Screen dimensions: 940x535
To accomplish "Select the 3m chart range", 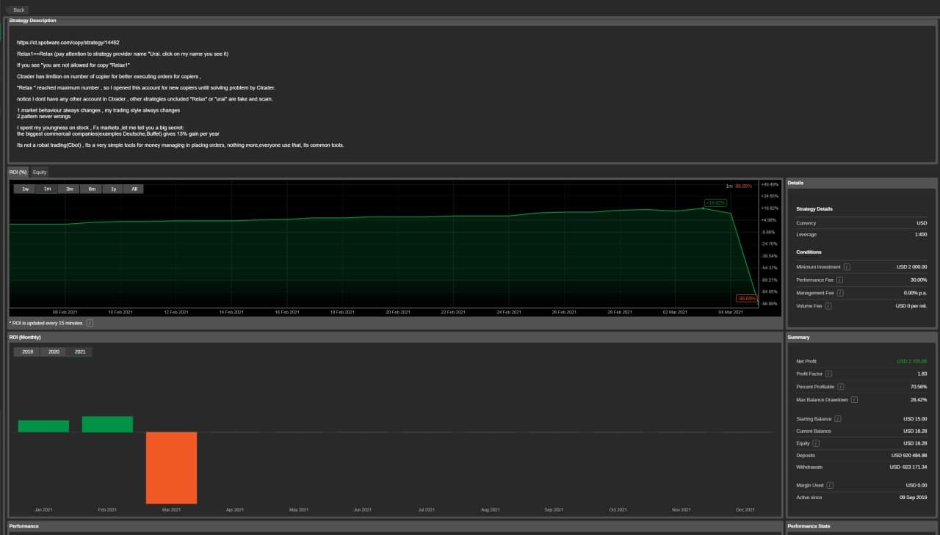I will 69,189.
